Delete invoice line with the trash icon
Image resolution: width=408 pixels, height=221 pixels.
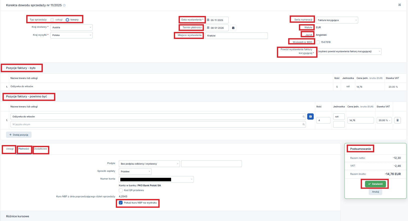(x=397, y=120)
